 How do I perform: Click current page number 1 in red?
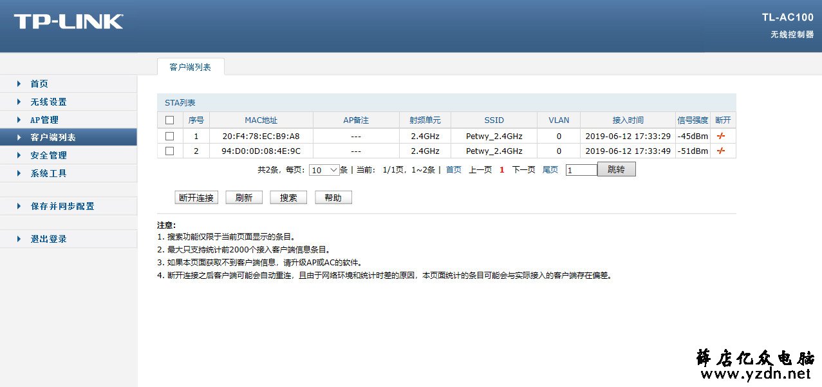tap(502, 170)
